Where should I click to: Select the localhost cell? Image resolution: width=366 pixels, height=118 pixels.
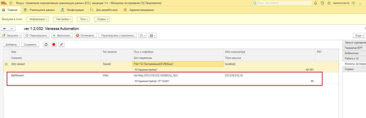(x=269, y=64)
